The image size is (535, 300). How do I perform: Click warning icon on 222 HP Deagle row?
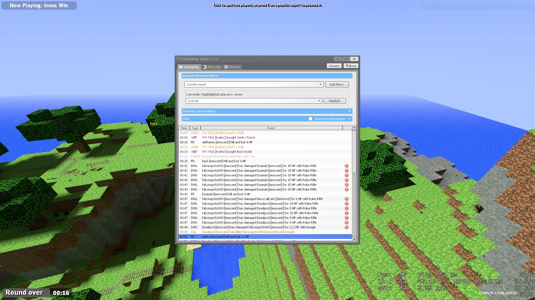347,227
